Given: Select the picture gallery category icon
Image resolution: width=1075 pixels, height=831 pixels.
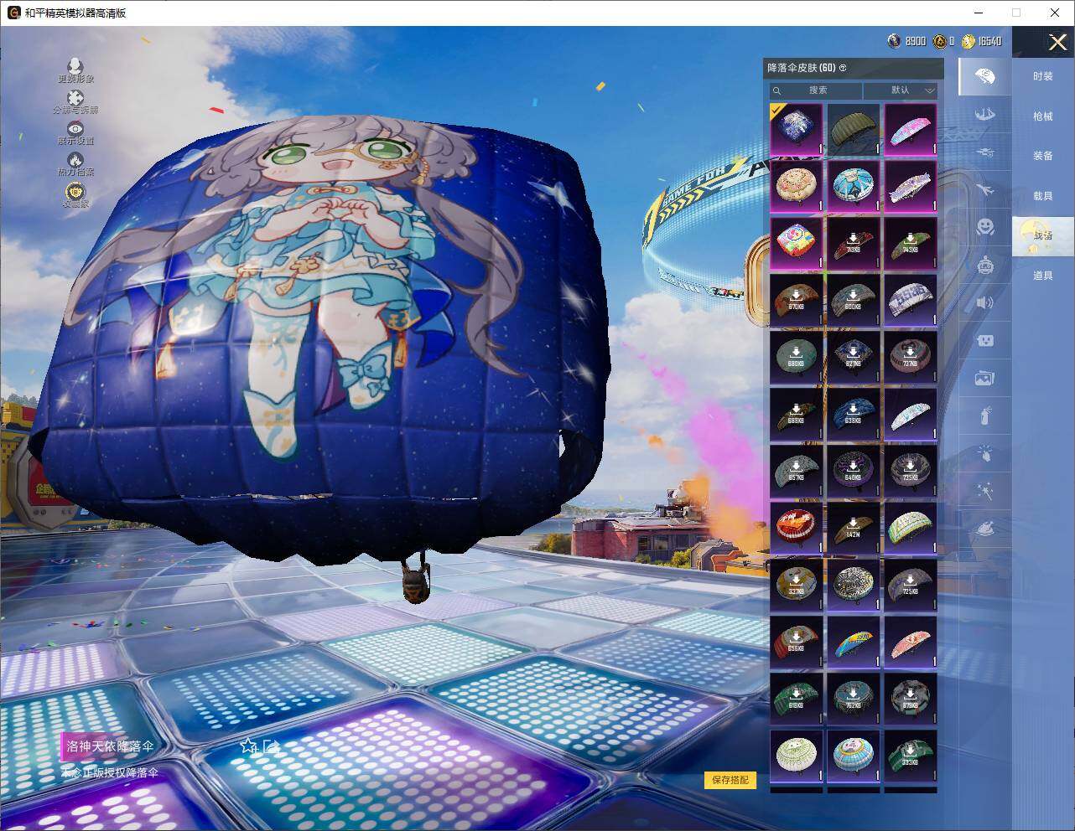Looking at the screenshot, I should point(985,379).
